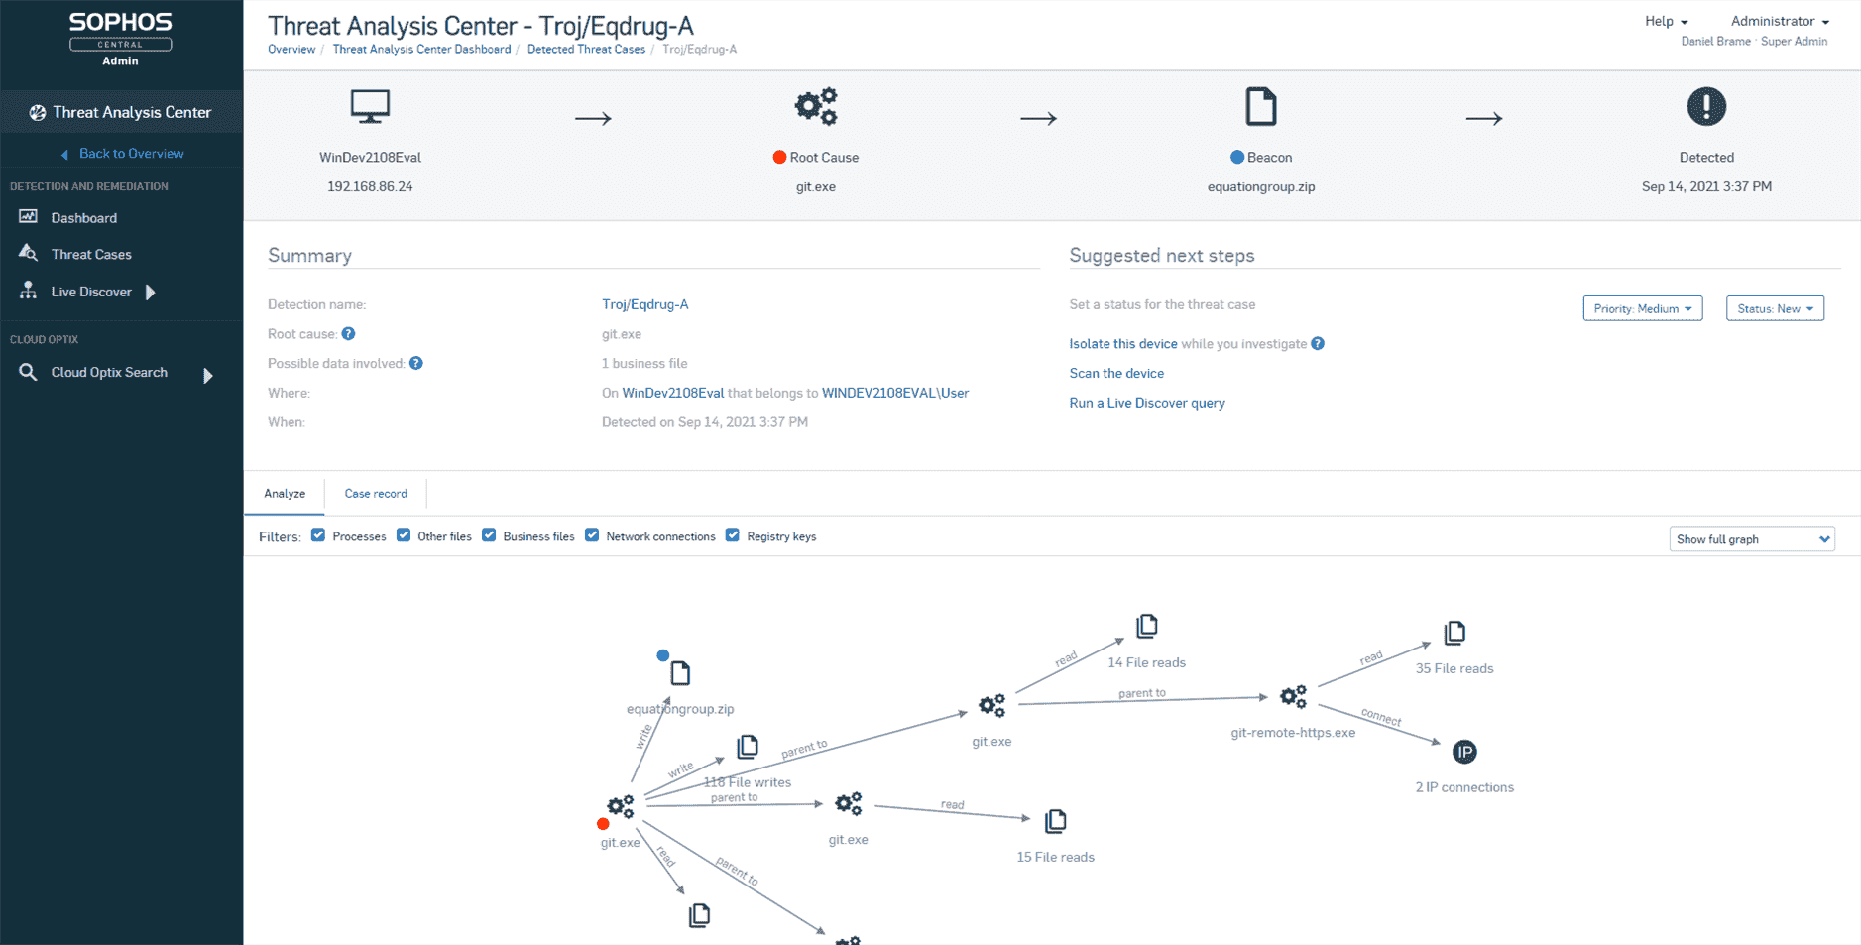1861x945 pixels.
Task: Toggle the Business files filter checkbox
Action: pos(489,535)
